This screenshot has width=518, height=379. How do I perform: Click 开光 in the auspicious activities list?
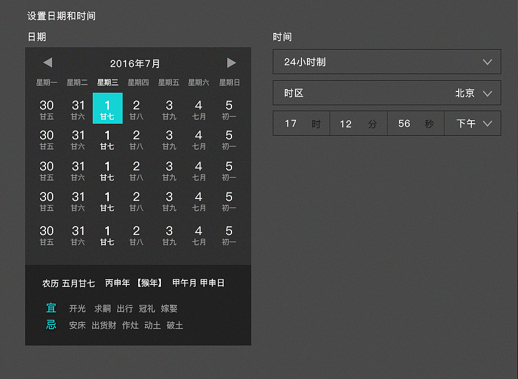click(78, 308)
